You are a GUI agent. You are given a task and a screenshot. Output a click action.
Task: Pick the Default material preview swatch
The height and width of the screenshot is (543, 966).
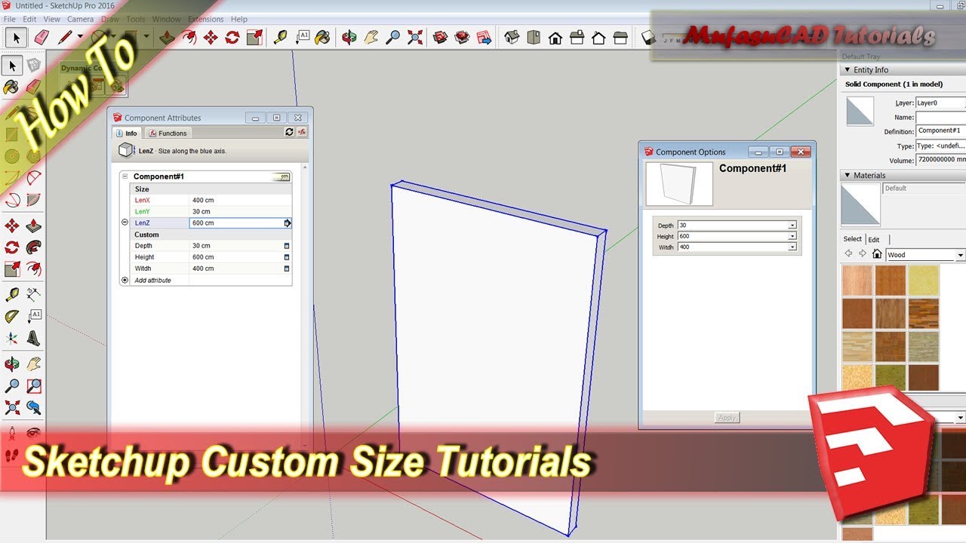pyautogui.click(x=860, y=204)
